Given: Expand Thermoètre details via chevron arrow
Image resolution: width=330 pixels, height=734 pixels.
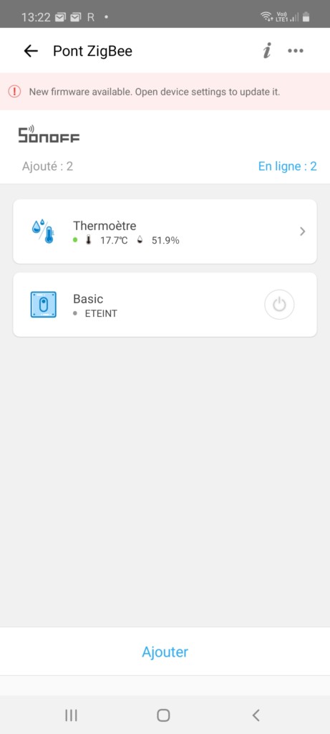Looking at the screenshot, I should pyautogui.click(x=302, y=232).
